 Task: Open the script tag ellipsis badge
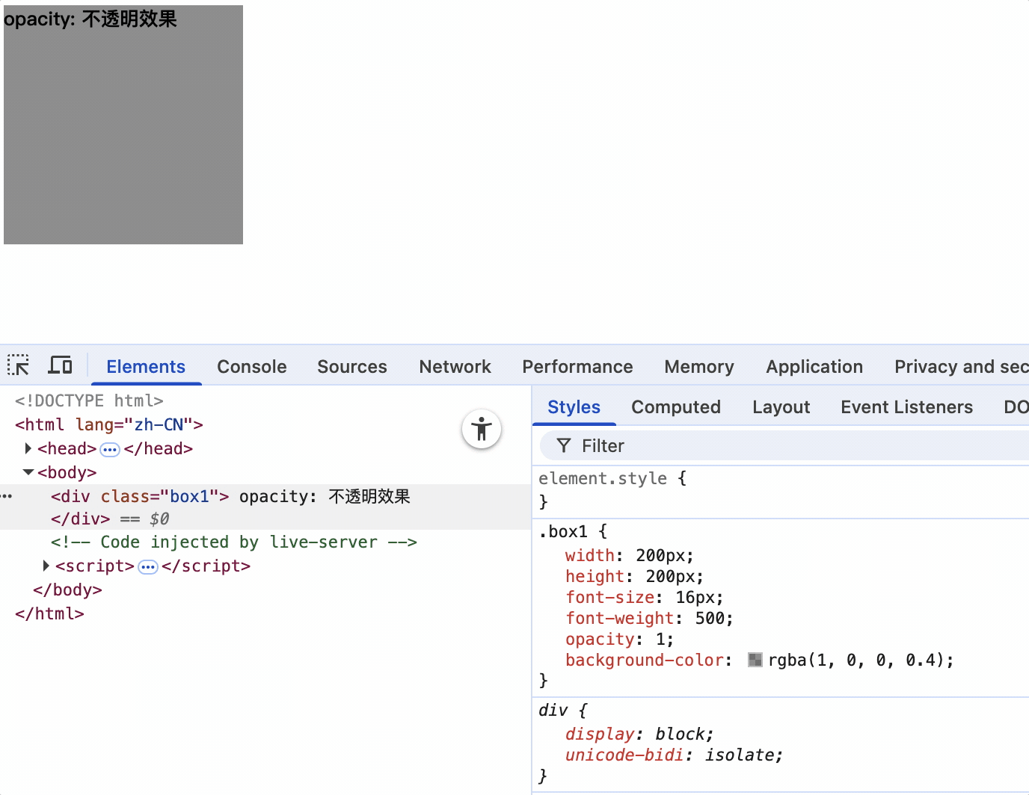pos(148,566)
